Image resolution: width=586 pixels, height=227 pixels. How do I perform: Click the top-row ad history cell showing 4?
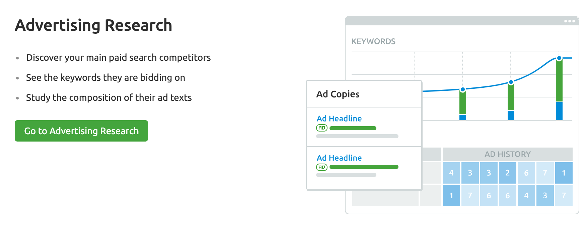click(x=451, y=173)
